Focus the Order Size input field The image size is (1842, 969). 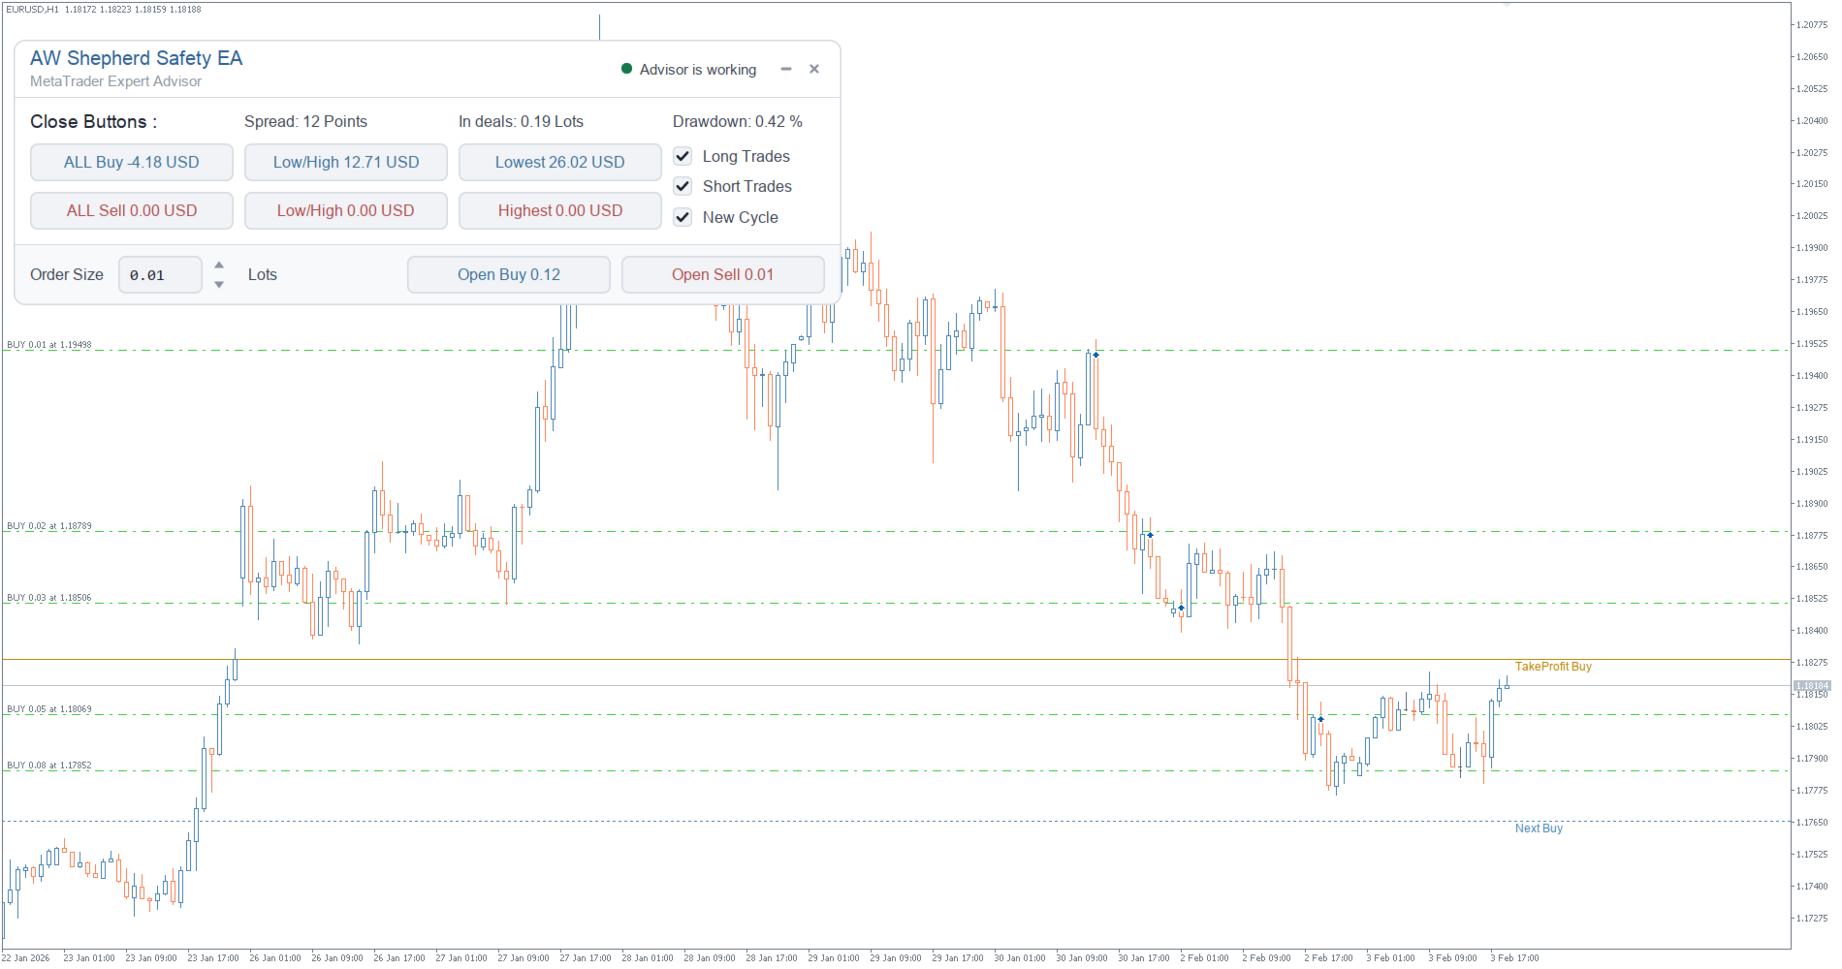(x=160, y=275)
